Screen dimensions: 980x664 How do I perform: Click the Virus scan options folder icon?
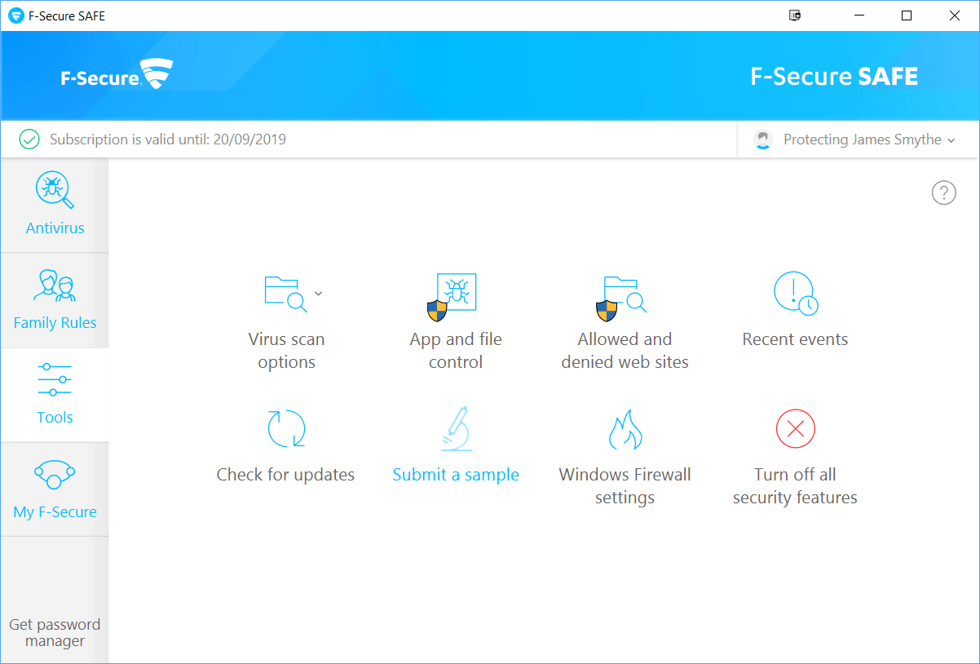(285, 294)
